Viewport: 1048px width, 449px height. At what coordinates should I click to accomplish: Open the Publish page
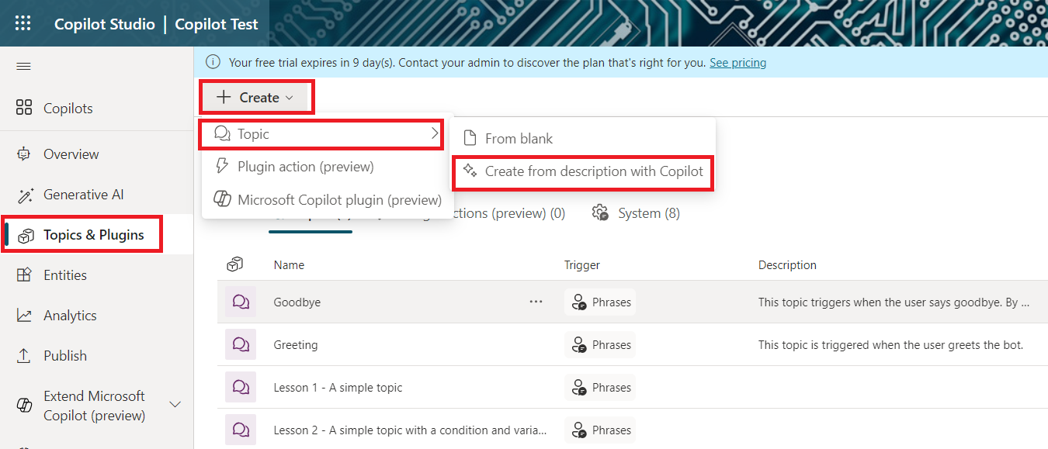(64, 356)
